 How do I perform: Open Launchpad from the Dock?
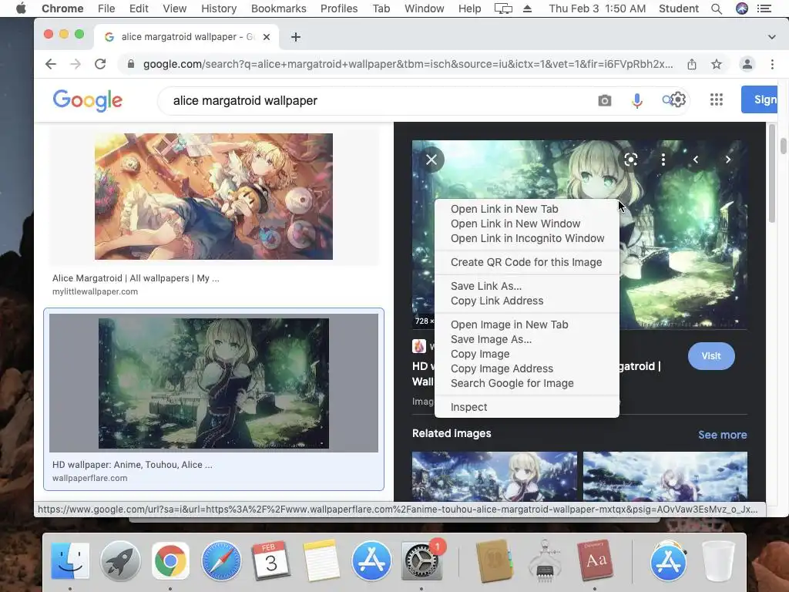click(x=120, y=560)
